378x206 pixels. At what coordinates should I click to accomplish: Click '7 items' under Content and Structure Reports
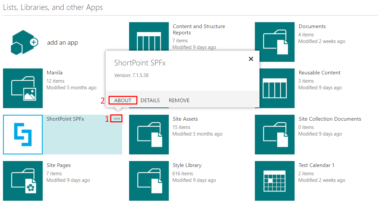(180, 40)
